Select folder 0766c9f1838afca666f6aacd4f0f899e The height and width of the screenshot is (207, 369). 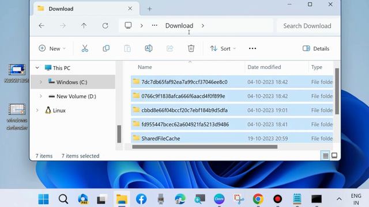[x=232, y=96]
